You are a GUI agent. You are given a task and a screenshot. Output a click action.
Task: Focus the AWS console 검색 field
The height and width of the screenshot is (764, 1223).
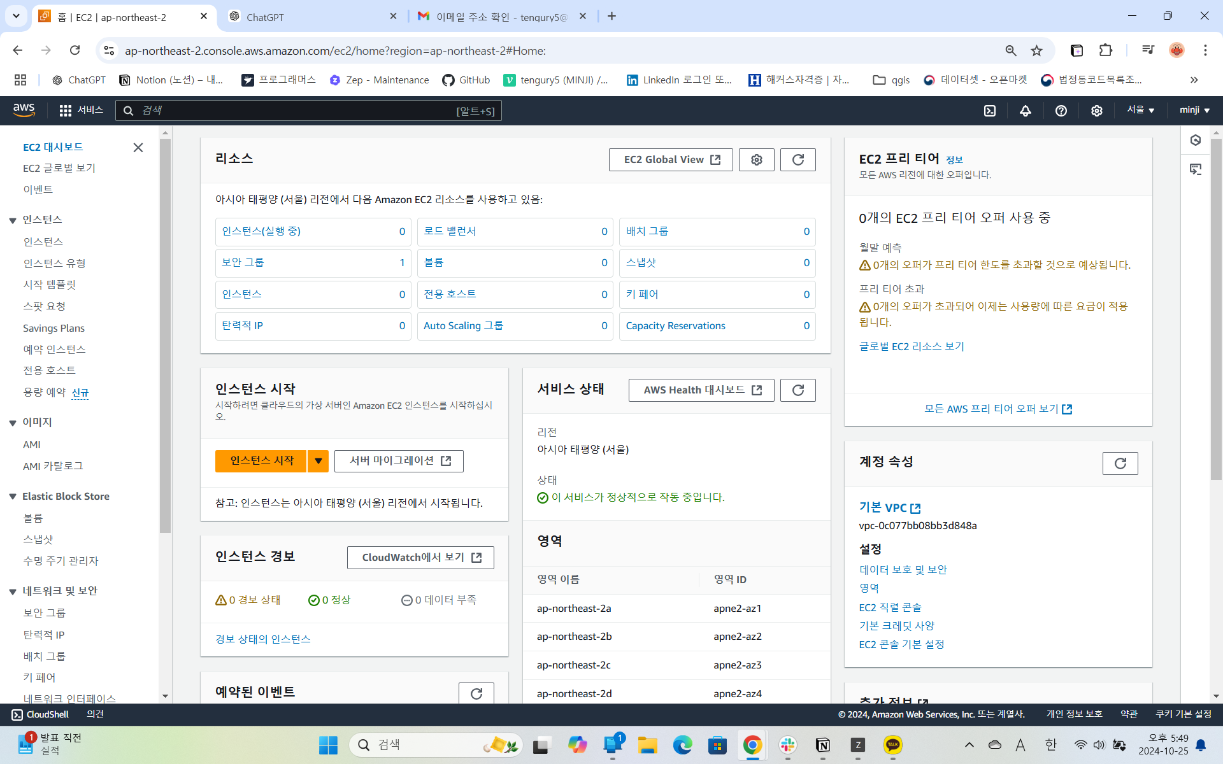308,111
